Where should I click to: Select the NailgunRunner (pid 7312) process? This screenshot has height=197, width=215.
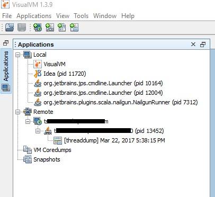[121, 102]
